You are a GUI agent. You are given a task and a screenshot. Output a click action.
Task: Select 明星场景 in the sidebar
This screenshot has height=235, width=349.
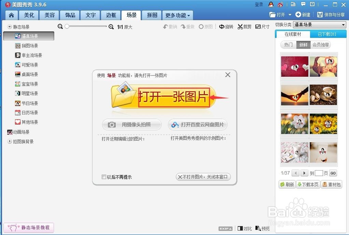pyautogui.click(x=27, y=93)
